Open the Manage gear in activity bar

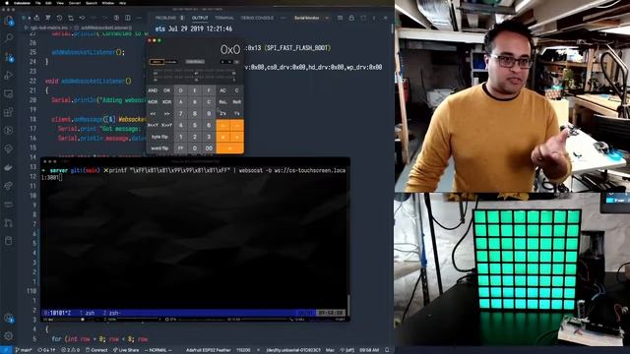coord(9,336)
